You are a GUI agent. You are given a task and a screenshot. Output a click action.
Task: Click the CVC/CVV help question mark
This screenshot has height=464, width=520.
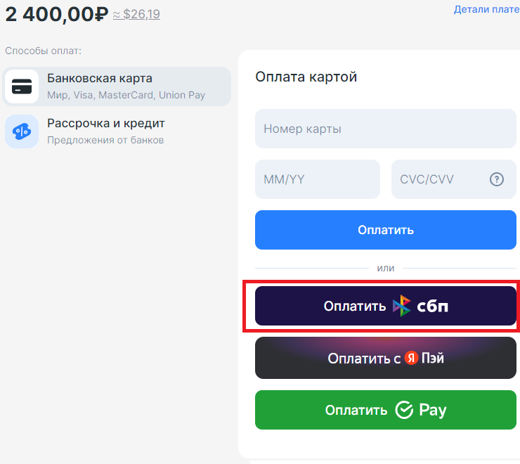(497, 179)
